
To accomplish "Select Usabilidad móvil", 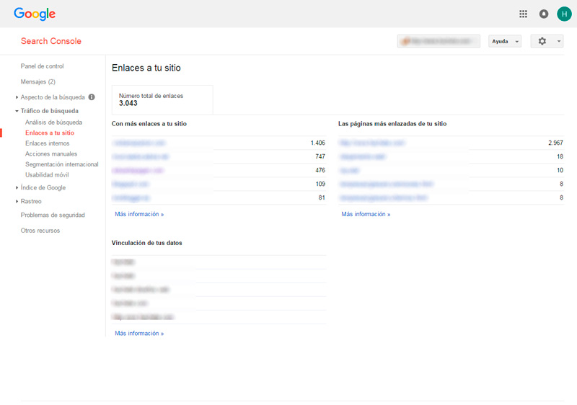I will [x=51, y=174].
